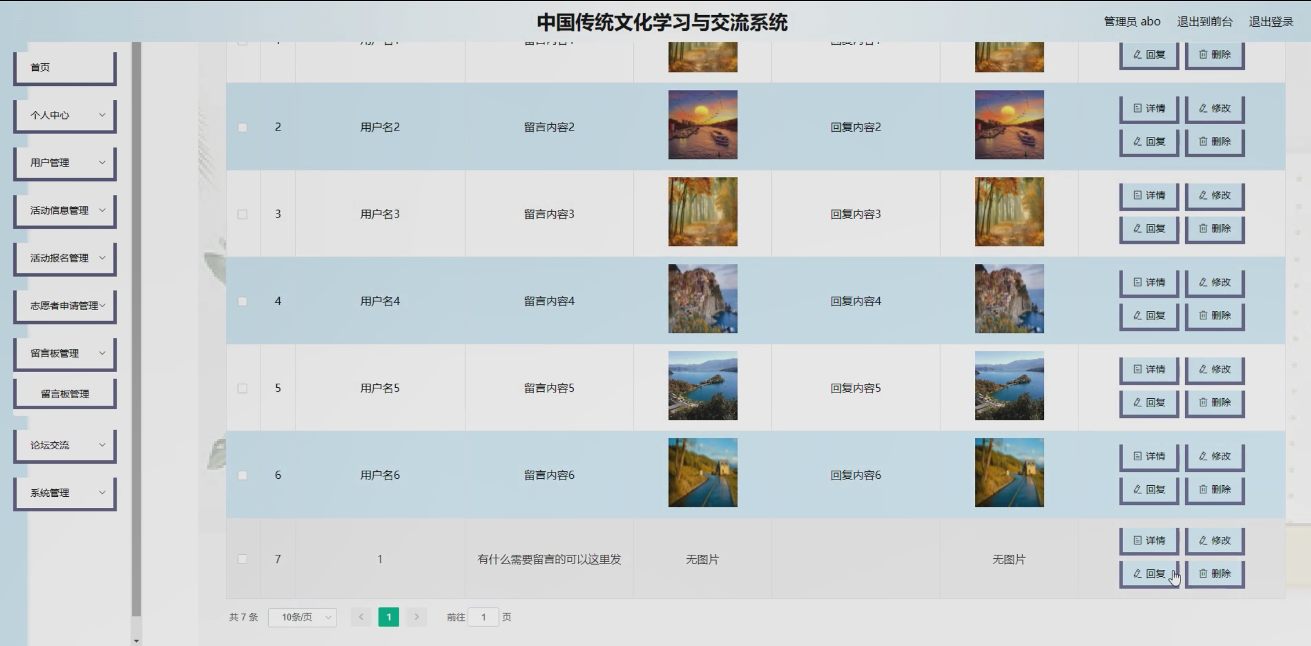
Task: Click the 回复 reply button for row 7
Action: (1149, 573)
